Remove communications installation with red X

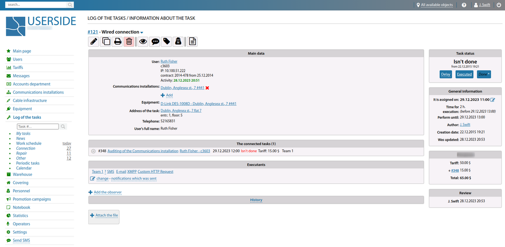point(207,88)
